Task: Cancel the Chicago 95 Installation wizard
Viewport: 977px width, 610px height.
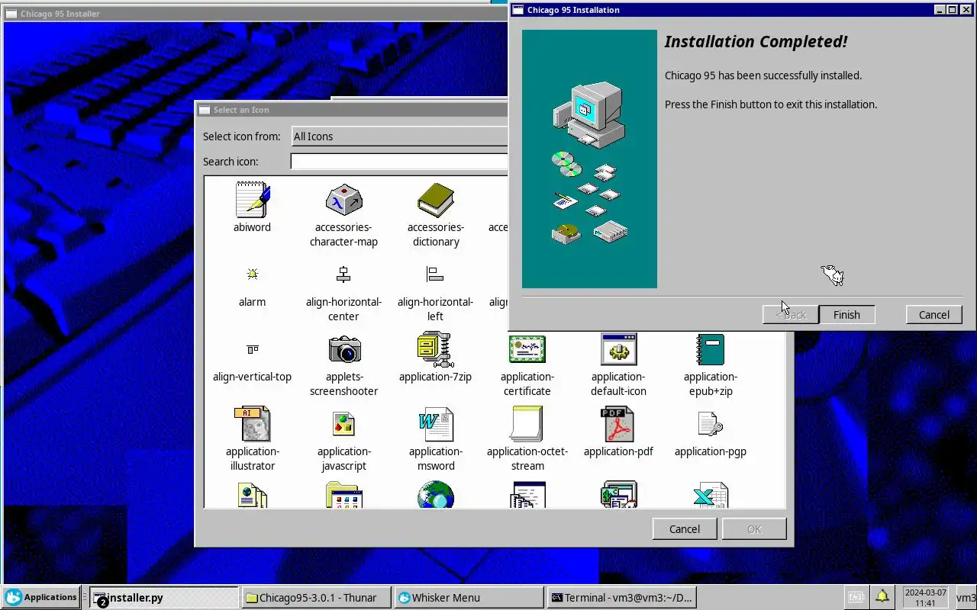Action: (x=934, y=315)
